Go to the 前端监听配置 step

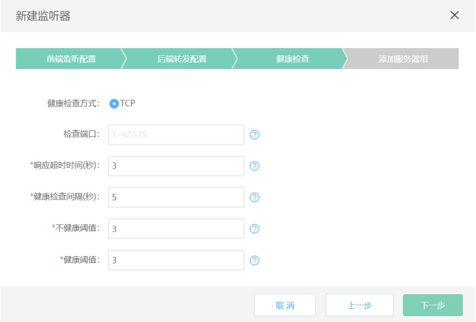71,59
